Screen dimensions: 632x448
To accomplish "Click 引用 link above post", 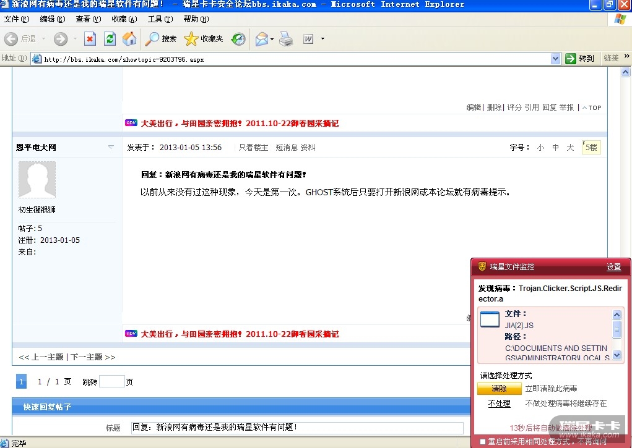I will 532,107.
